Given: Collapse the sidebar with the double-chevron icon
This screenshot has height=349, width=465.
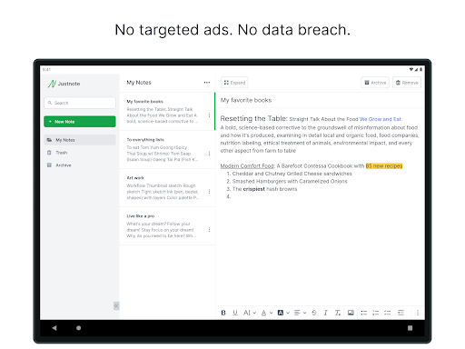Looking at the screenshot, I should click(x=116, y=305).
